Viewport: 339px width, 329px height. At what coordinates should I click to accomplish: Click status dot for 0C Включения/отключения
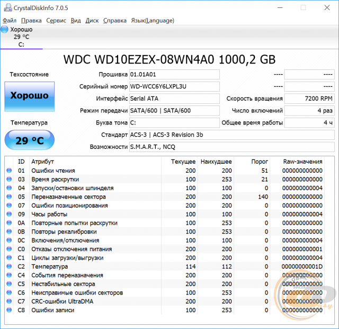pos(9,240)
